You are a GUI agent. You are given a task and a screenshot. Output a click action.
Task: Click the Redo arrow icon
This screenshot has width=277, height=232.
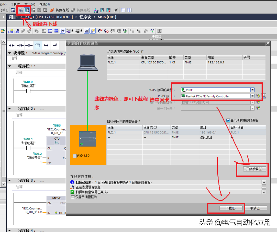[x=3, y=10]
